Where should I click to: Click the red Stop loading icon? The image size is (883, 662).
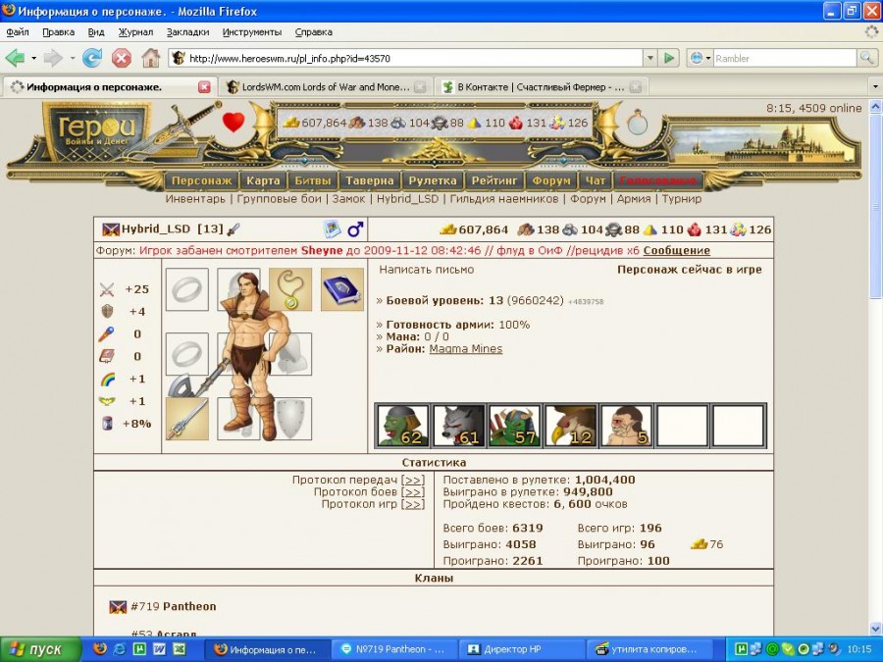pos(121,58)
